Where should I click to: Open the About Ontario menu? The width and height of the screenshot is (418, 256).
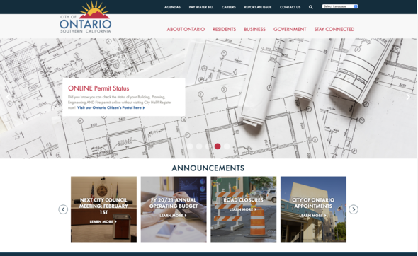[x=186, y=29]
